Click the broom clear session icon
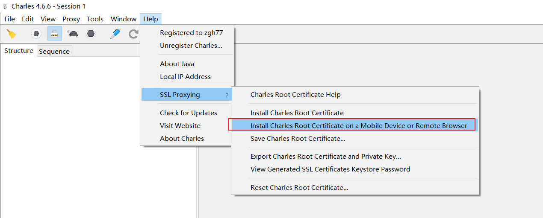 pos(12,34)
